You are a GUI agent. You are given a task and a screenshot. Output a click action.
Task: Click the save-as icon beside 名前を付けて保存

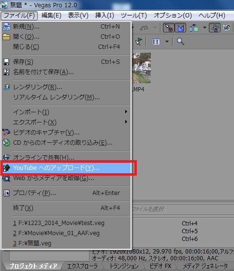coord(6,72)
